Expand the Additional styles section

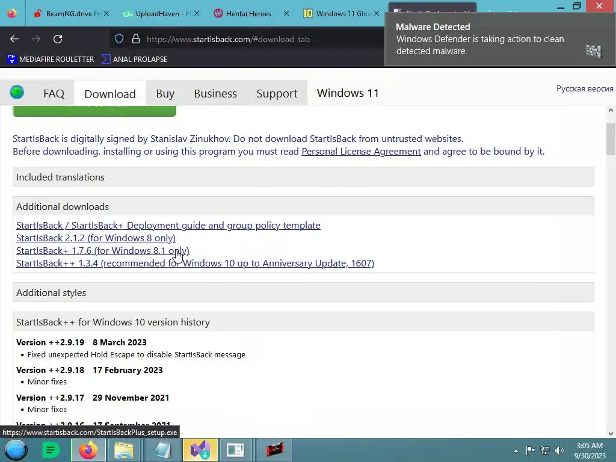point(303,293)
